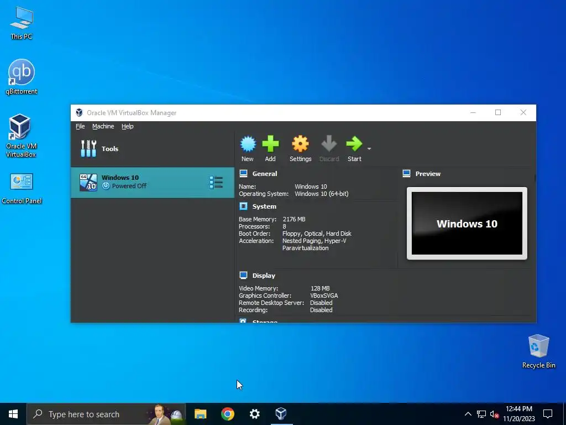Click the Operating System Windows 10 (64-bit) value

(322, 194)
